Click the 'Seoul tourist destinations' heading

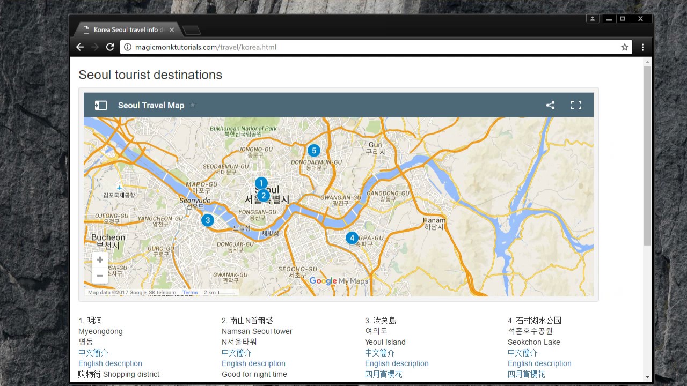[x=150, y=75]
